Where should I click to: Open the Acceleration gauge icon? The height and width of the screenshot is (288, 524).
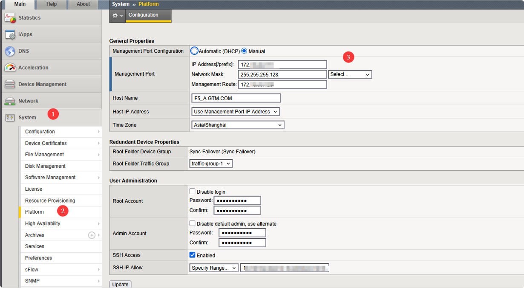[x=10, y=68]
